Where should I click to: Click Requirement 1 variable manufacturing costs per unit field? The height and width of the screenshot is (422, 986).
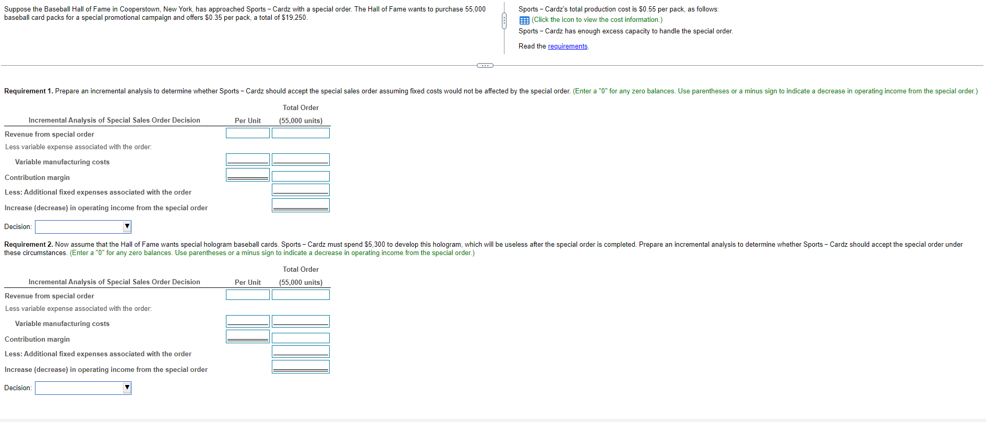(x=248, y=160)
